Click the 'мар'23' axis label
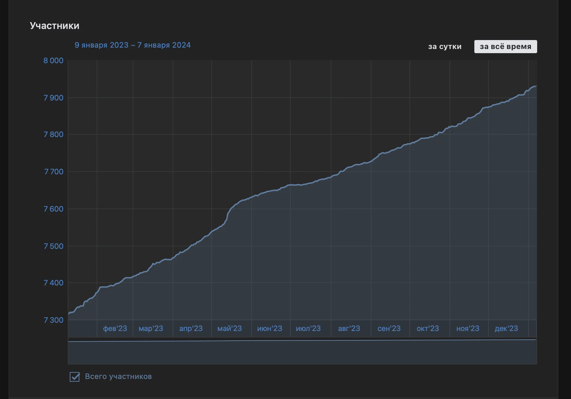This screenshot has width=571, height=399. pos(151,329)
